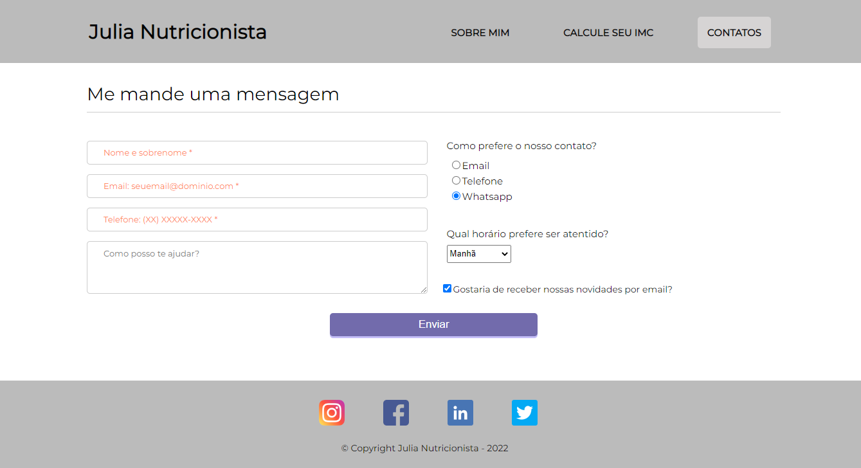The height and width of the screenshot is (468, 861).
Task: Click the Me mande uma mensagem heading
Action: pos(213,94)
